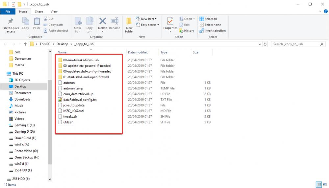Open the Delete options dropdown arrow
The width and height of the screenshot is (329, 188).
click(x=103, y=31)
